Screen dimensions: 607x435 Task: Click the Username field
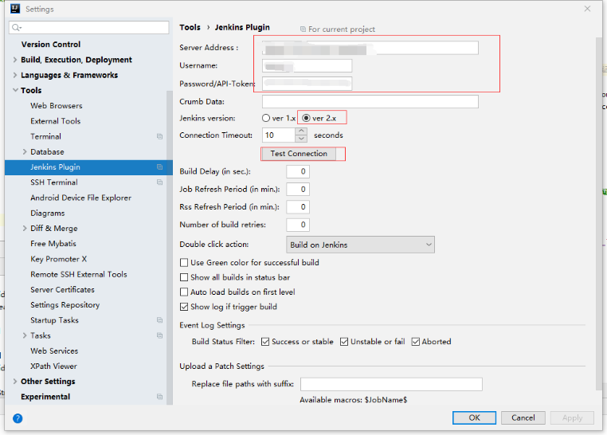(x=307, y=66)
